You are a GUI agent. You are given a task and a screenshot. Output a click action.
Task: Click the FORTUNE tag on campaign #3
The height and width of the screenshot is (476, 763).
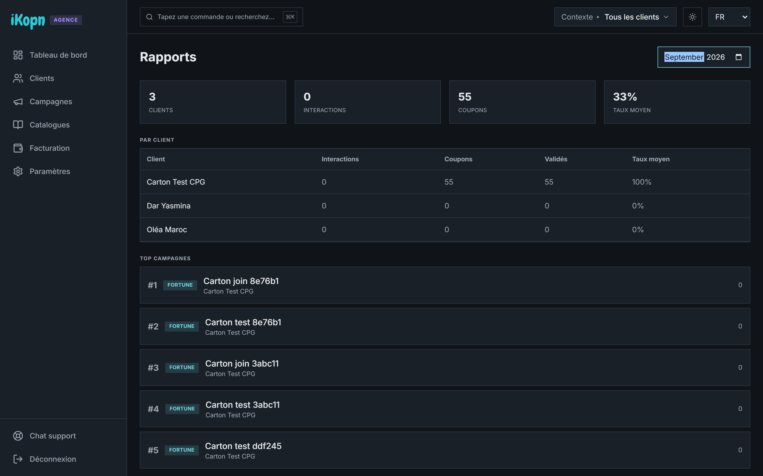(182, 368)
